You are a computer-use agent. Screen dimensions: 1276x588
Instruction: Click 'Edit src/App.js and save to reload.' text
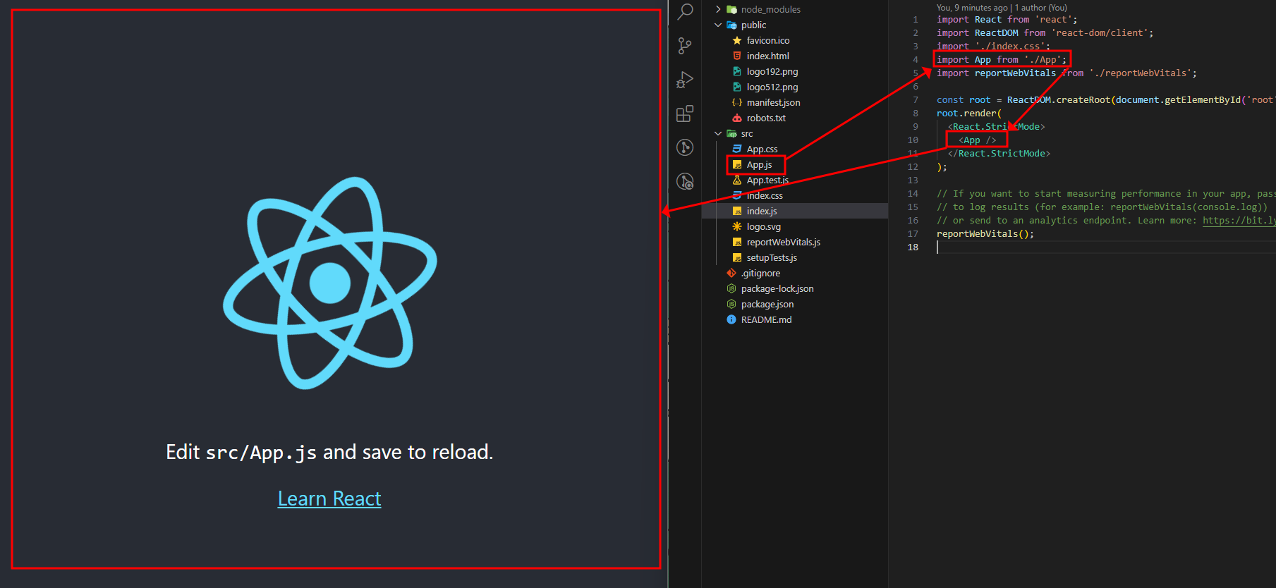[x=329, y=452]
